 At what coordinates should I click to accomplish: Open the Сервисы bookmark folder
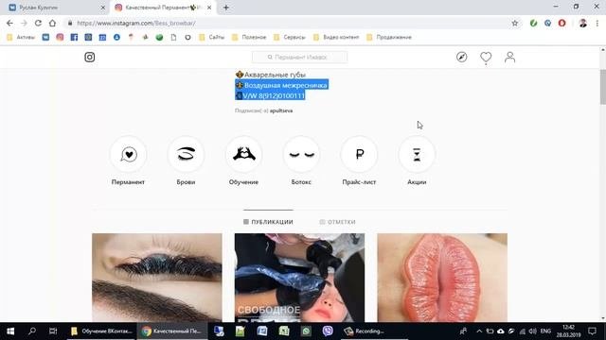point(290,37)
